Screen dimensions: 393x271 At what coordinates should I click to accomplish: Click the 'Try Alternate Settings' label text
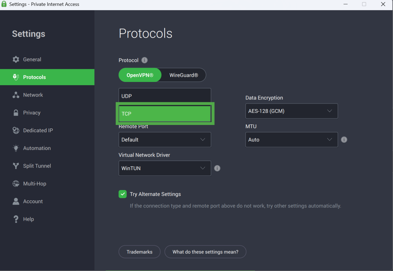(155, 194)
